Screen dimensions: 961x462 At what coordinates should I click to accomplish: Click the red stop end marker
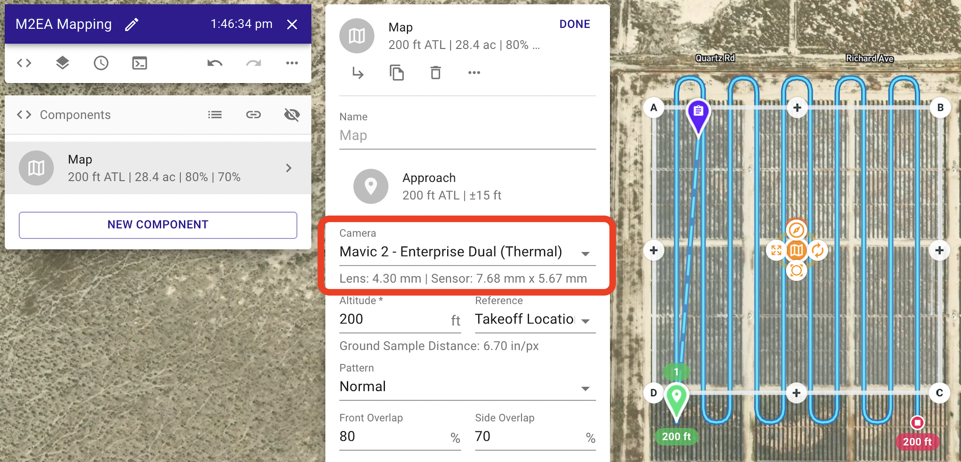[x=917, y=423]
